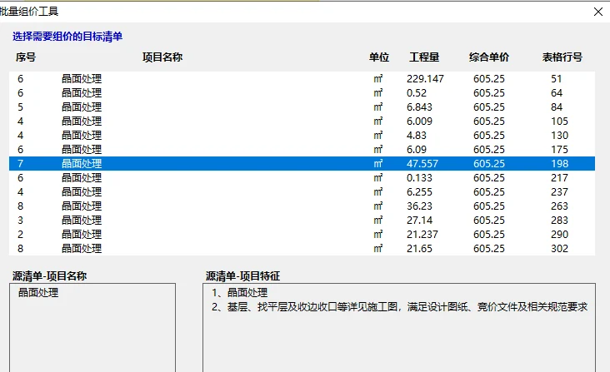Click table row number cell 64
Screen dimensions: 610x372
[x=557, y=93]
